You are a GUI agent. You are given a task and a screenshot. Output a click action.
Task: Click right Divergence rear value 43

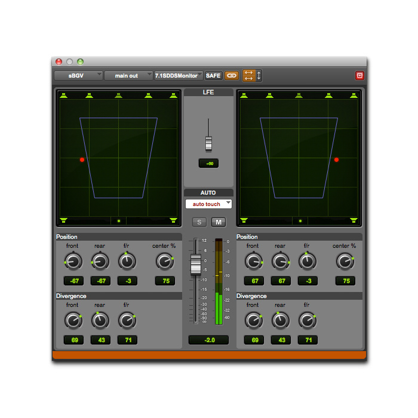point(281,340)
